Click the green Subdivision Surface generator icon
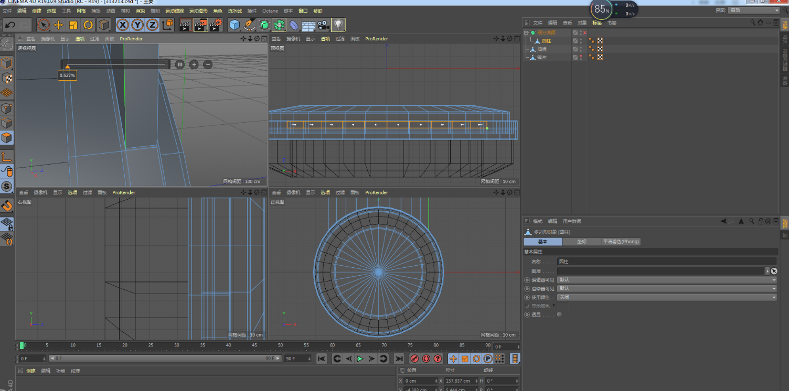The image size is (789, 391). coord(264,25)
